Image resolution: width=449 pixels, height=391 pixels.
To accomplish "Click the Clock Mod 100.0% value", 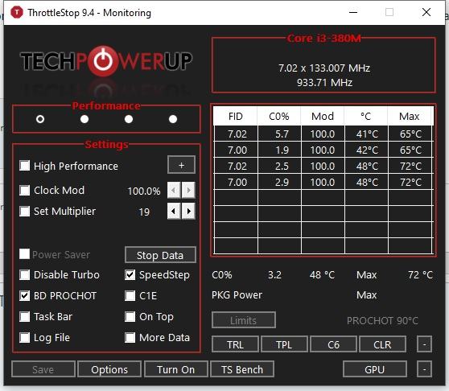I will (144, 191).
